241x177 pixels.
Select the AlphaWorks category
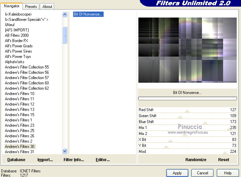pos(15,62)
